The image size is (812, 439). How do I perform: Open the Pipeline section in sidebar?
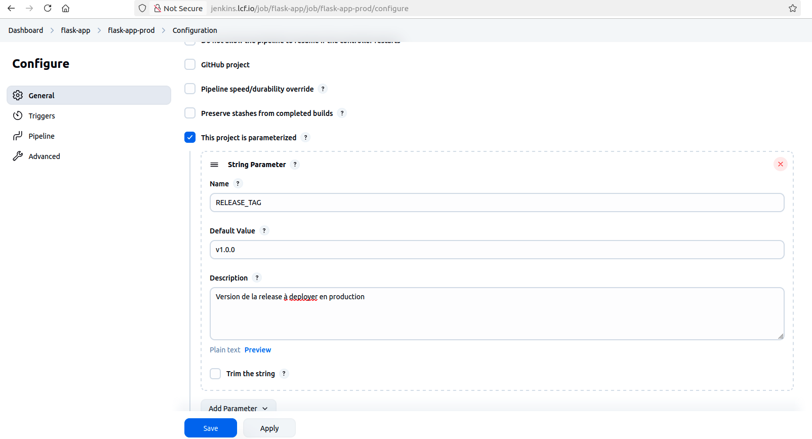[x=42, y=136]
